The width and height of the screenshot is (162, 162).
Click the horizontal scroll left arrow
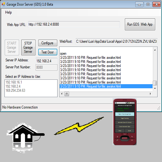62,94
